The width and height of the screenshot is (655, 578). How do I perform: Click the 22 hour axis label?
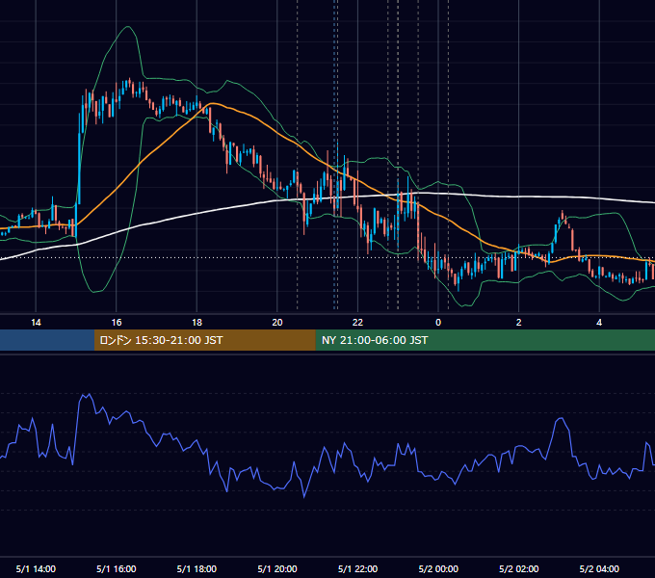[357, 323]
